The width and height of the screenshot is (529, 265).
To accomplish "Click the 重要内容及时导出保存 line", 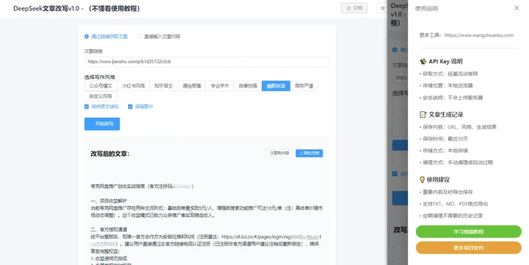I will tap(446, 192).
